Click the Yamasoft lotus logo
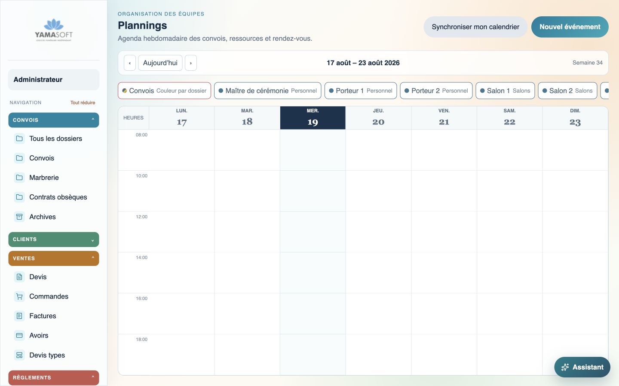 (x=54, y=30)
